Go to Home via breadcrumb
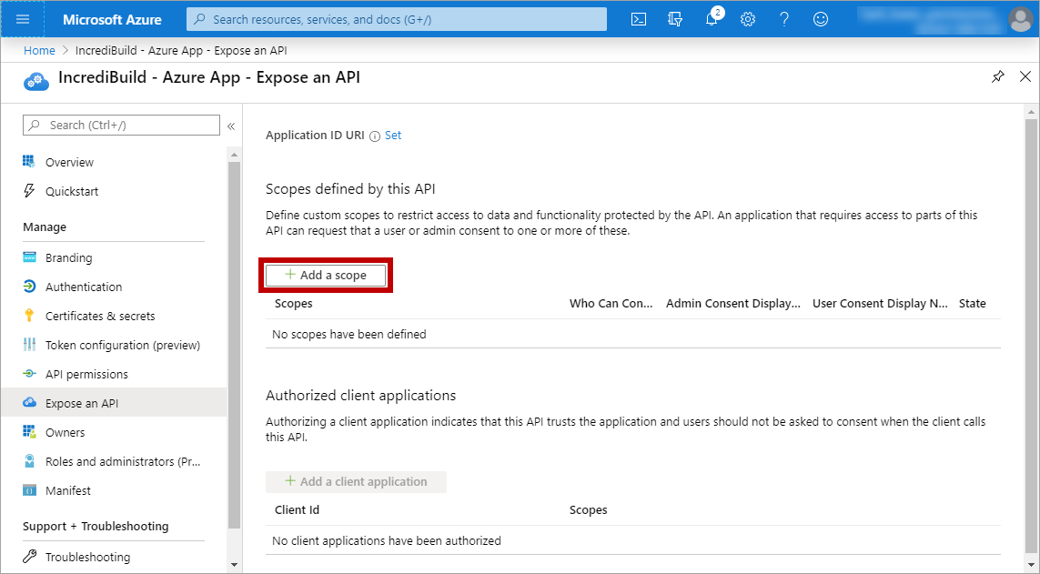Image resolution: width=1040 pixels, height=574 pixels. [39, 50]
